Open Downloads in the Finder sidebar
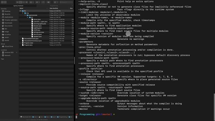Image resolution: width=215 pixels, height=121 pixels. [x=7, y=23]
